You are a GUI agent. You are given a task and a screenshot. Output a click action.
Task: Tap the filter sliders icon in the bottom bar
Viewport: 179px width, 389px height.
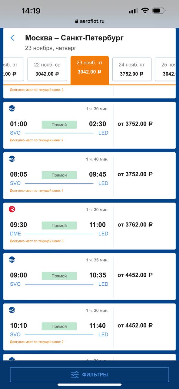(x=75, y=375)
